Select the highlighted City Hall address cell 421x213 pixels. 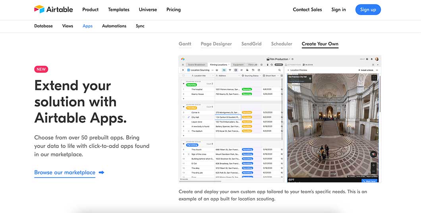click(228, 117)
